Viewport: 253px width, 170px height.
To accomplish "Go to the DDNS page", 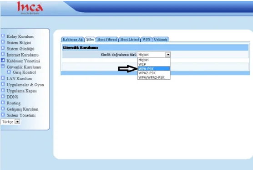I will (12, 97).
